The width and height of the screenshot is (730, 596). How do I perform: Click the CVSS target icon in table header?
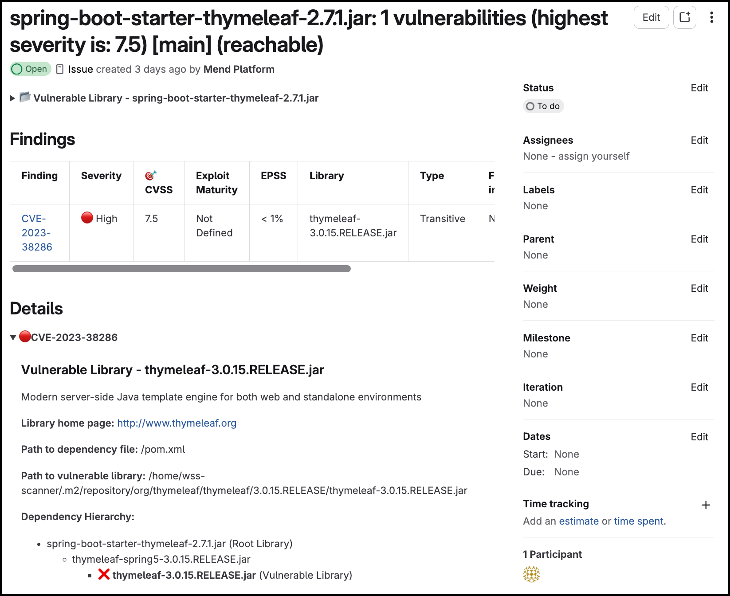coord(151,175)
